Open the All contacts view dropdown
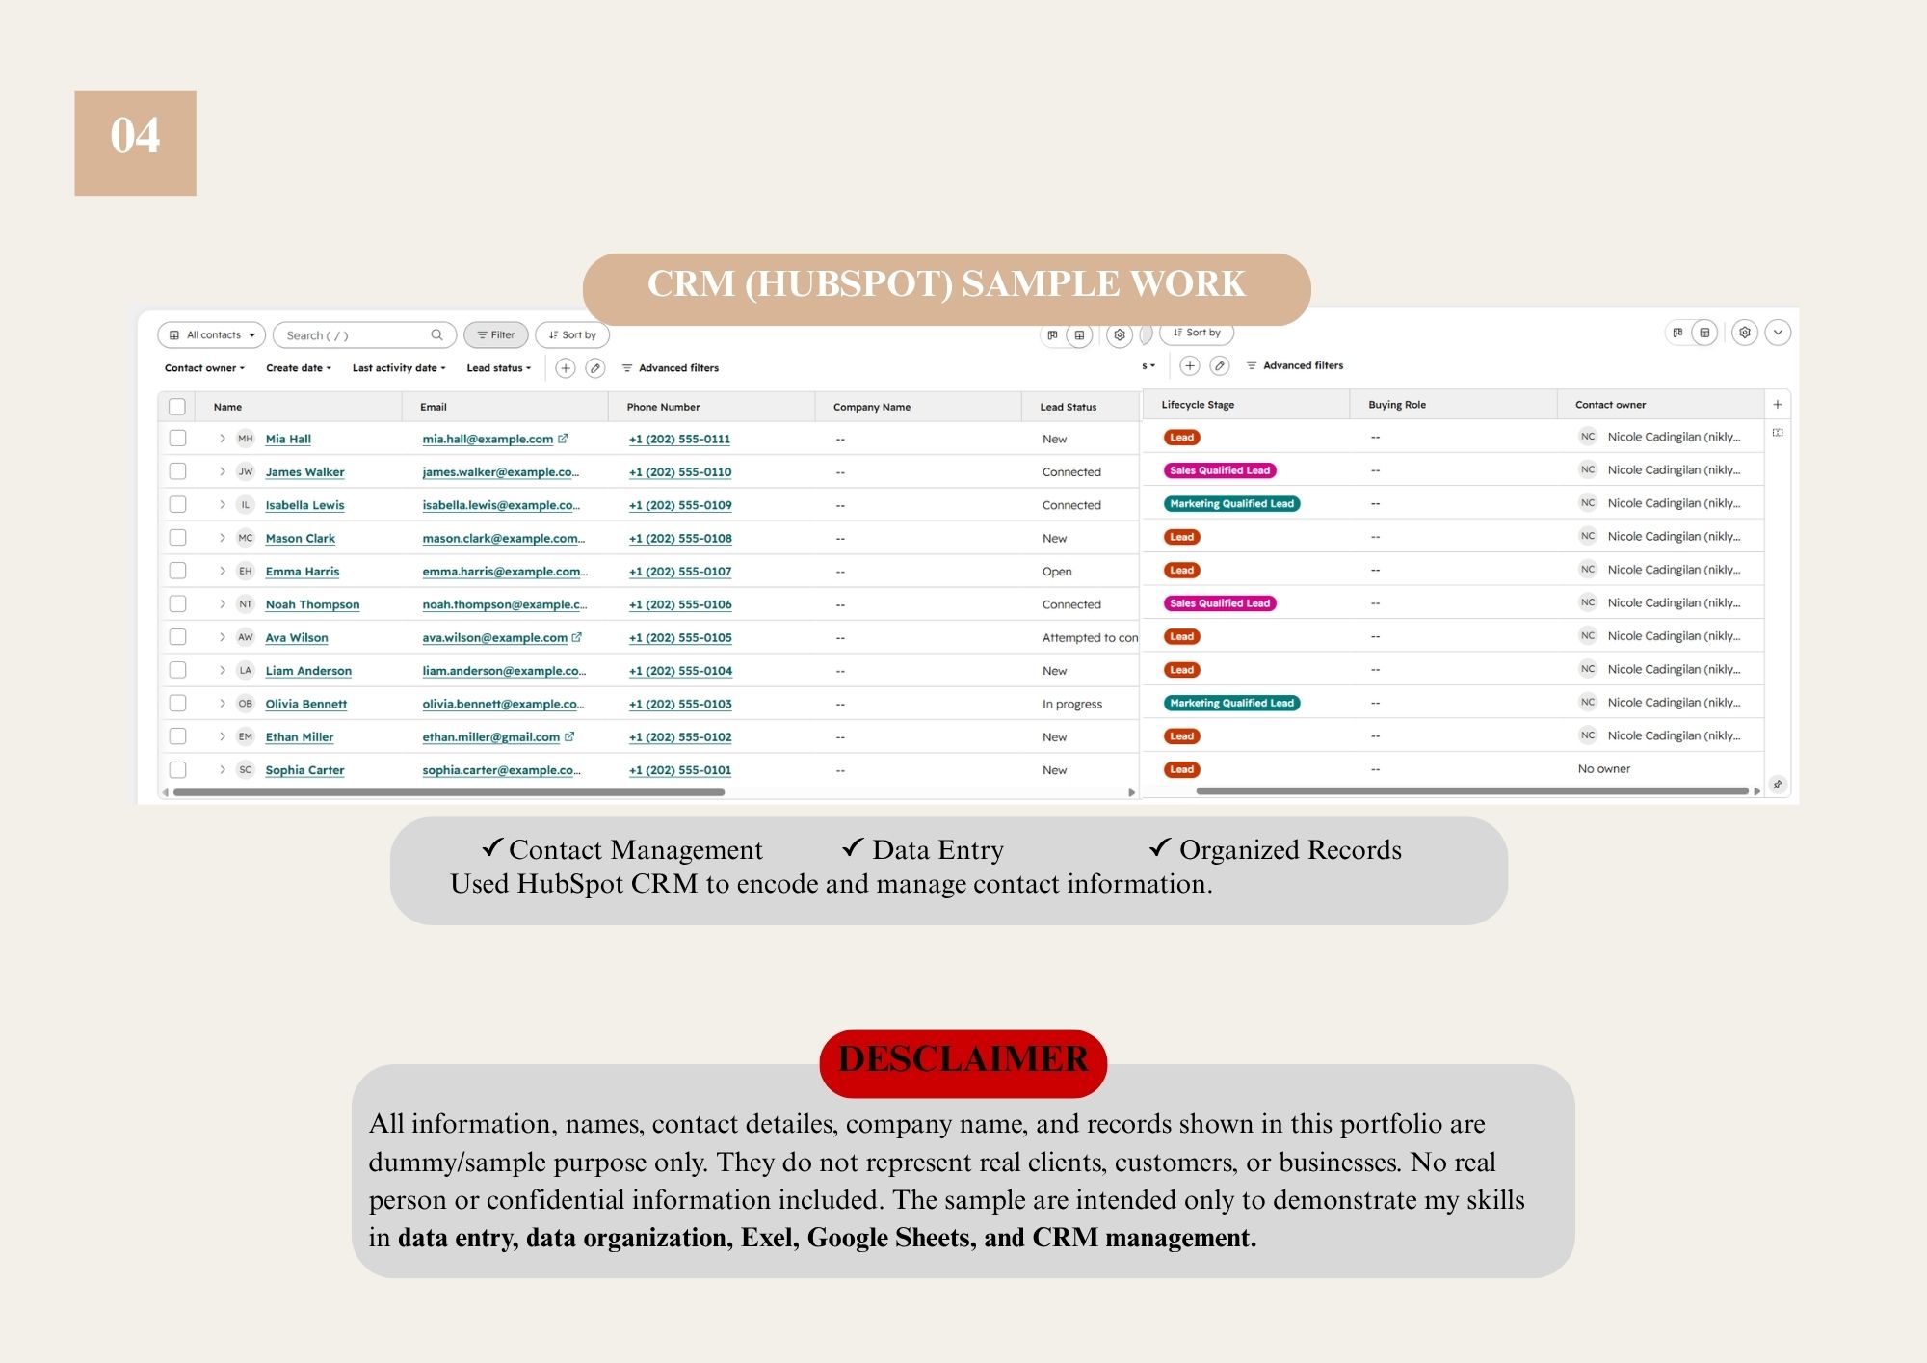This screenshot has width=1927, height=1363. pos(211,335)
